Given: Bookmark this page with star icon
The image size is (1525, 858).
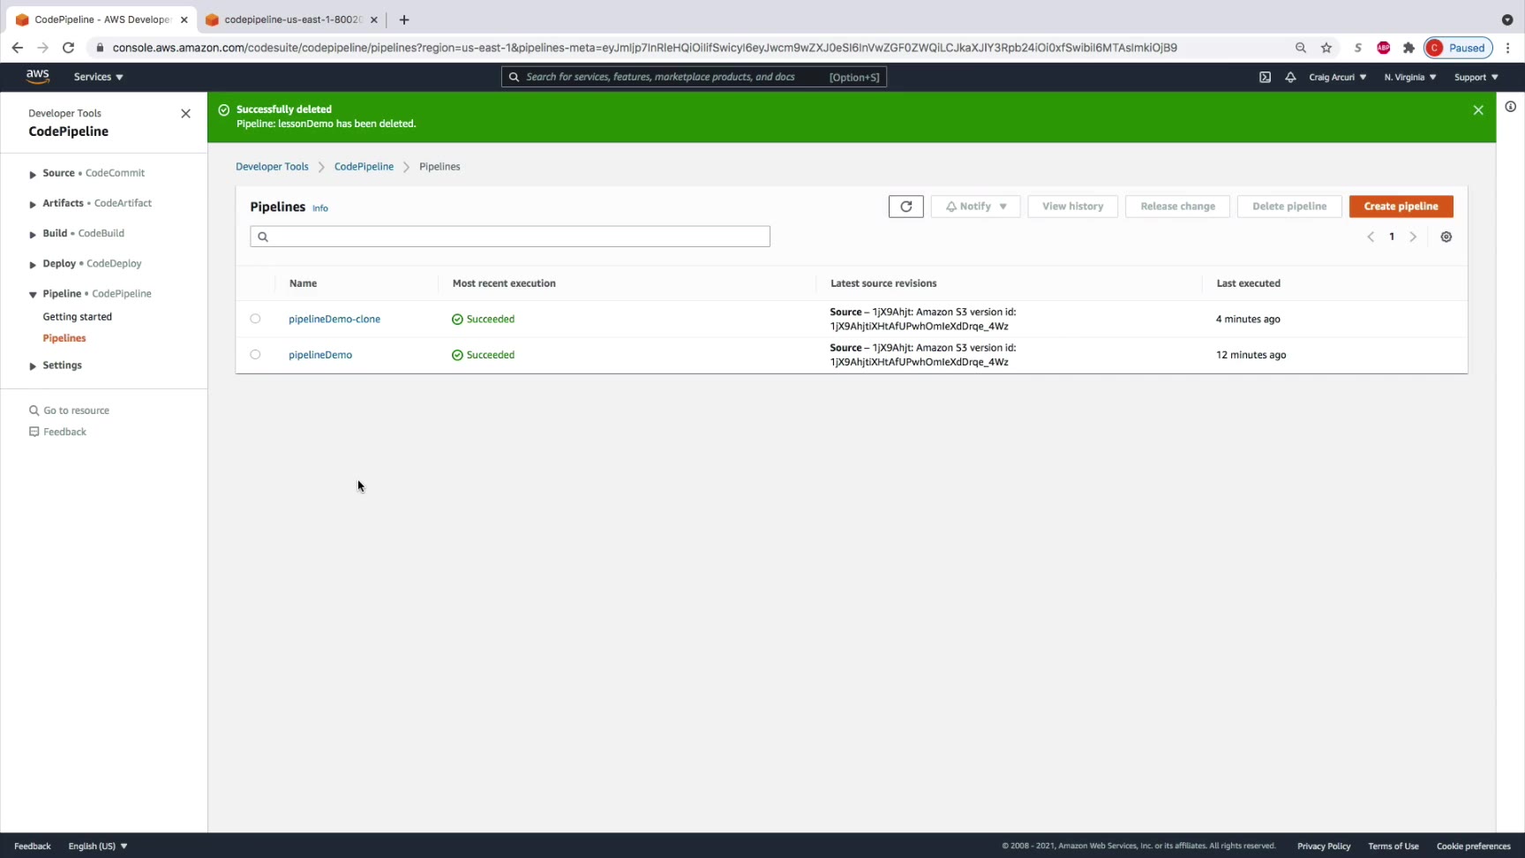Looking at the screenshot, I should (1326, 48).
